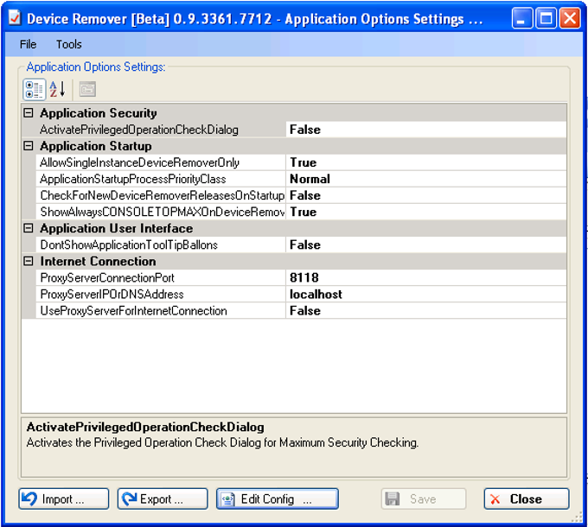Select the ProxyServerIPOrDNSAddress property
The image size is (588, 527).
pyautogui.click(x=161, y=294)
